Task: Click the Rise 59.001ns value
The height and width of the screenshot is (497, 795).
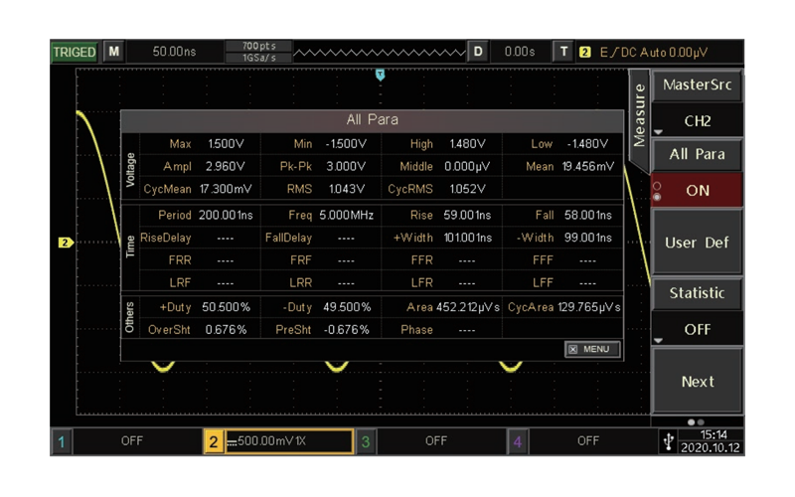Action: [x=467, y=215]
